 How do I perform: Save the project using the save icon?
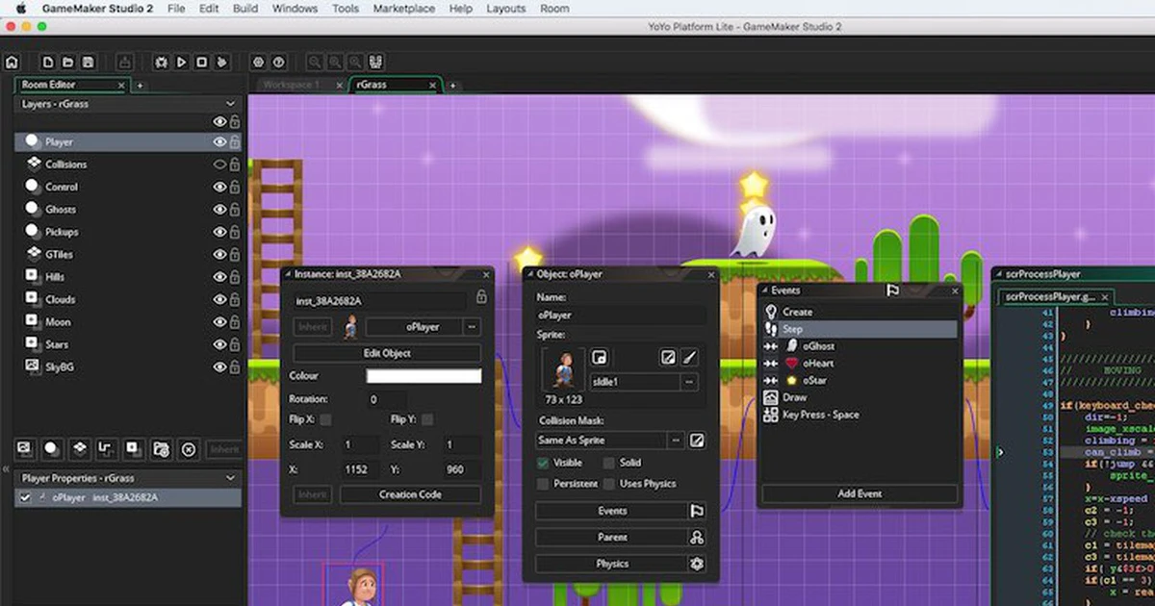coord(87,61)
